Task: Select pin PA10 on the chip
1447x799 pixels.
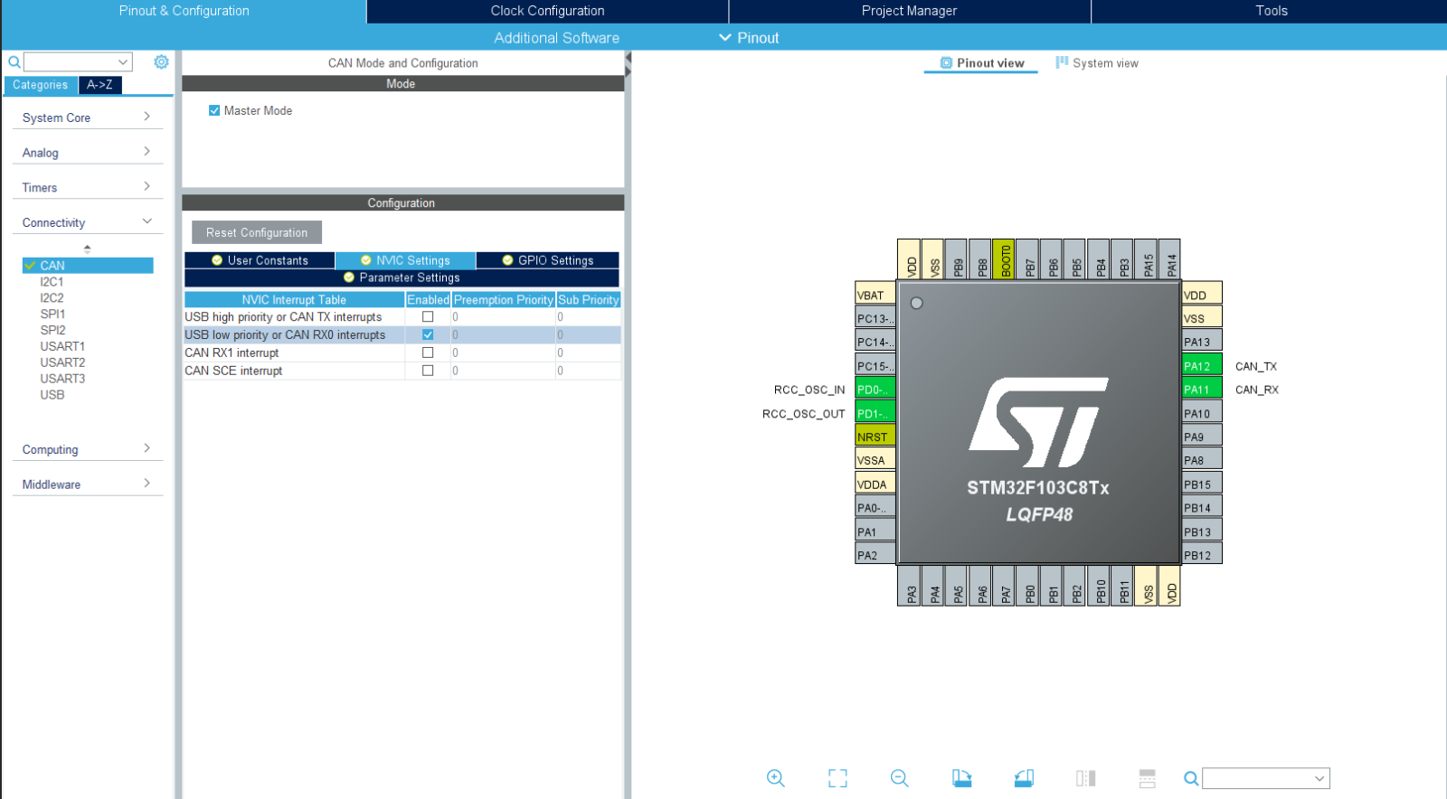Action: (1202, 413)
